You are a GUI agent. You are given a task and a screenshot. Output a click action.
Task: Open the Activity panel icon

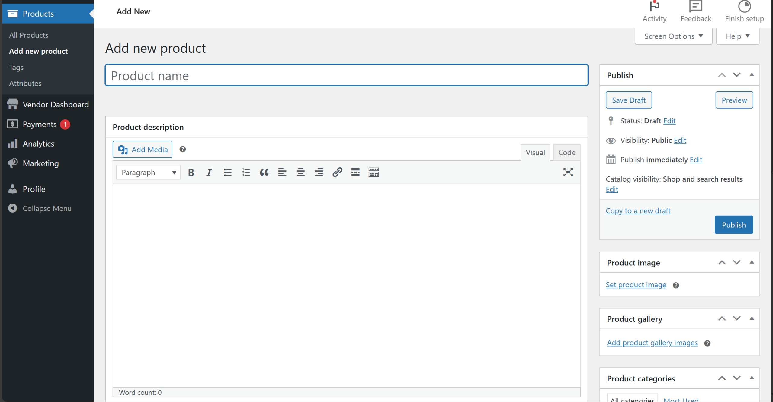pos(654,12)
